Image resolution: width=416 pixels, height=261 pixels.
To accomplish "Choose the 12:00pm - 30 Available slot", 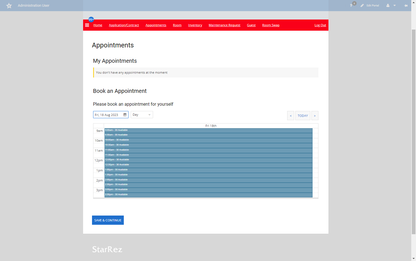I will [208, 160].
